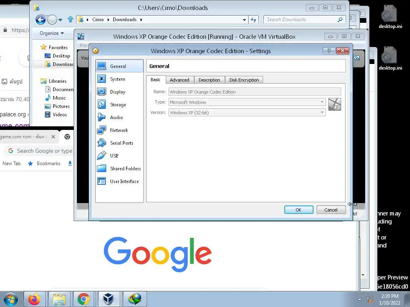Viewport: 410px width, 307px height.
Task: Close the game.com rom Chrome tab
Action: [53, 137]
